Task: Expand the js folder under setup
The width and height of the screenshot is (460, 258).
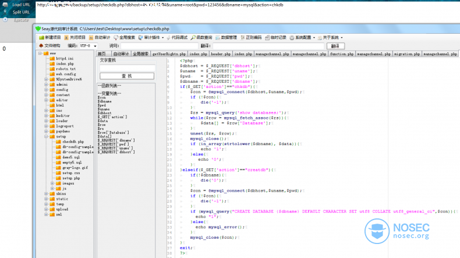Action: [52, 189]
